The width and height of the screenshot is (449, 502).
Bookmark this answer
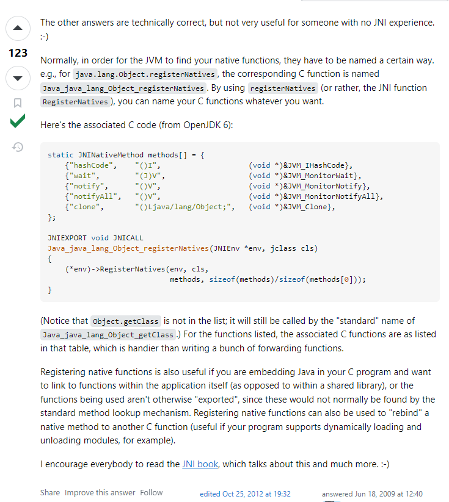(18, 102)
